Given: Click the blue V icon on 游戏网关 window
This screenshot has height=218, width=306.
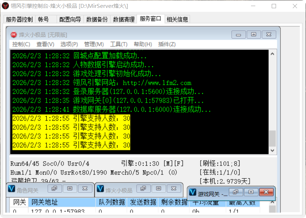Looking at the screenshot, I should (x=193, y=192).
